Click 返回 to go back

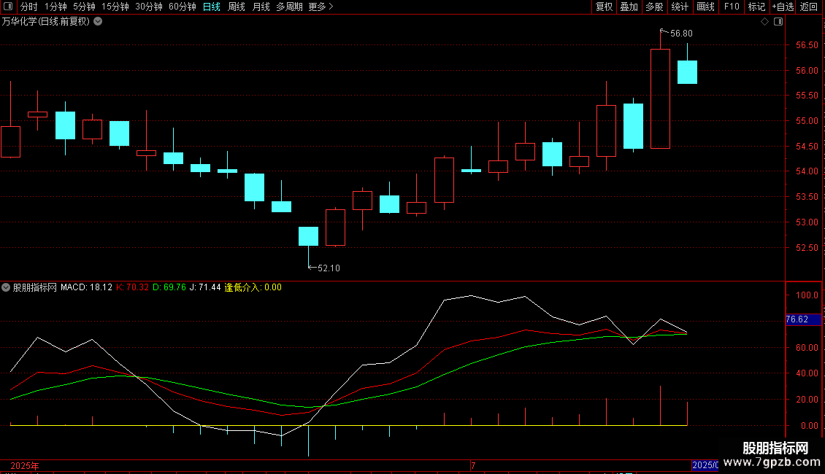(x=809, y=7)
